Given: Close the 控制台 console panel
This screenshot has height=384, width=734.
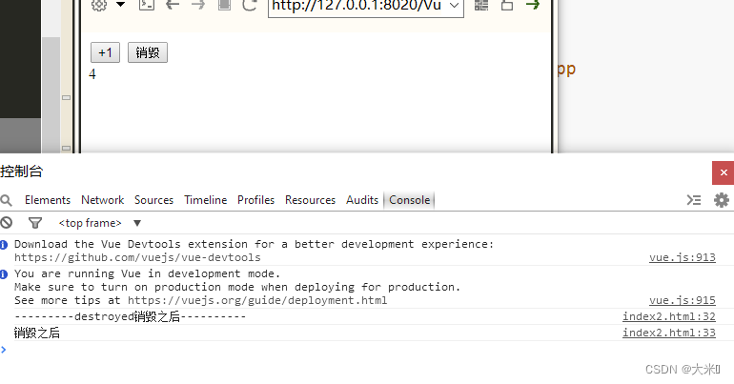Looking at the screenshot, I should tap(724, 172).
